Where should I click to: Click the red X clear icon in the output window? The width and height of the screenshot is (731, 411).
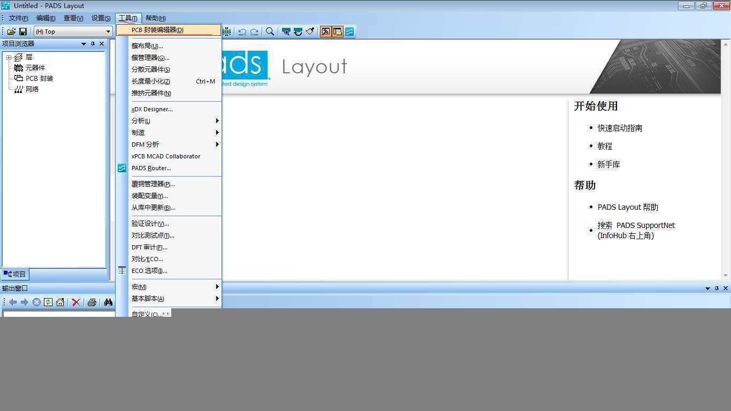click(76, 302)
